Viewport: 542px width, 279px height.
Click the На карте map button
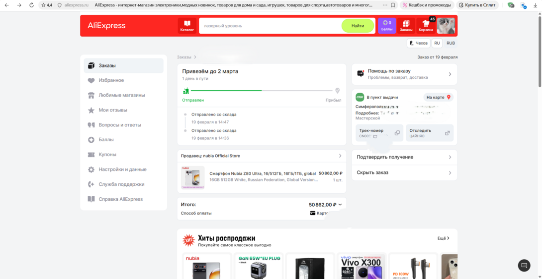[438, 97]
